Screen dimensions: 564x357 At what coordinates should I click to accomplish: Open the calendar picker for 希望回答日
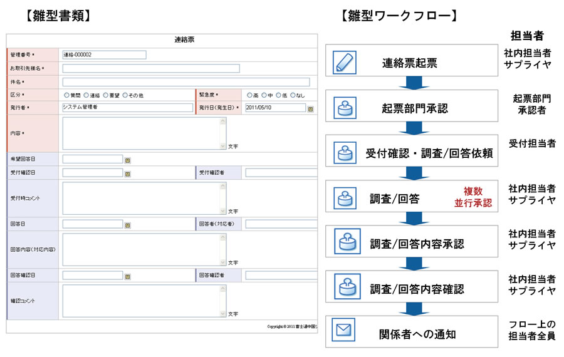[128, 160]
